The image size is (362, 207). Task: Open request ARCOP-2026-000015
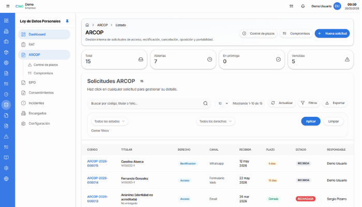pos(97,164)
